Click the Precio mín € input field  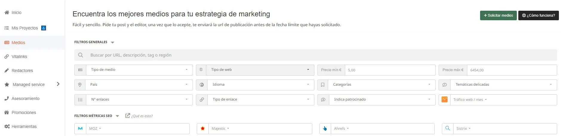point(390,70)
